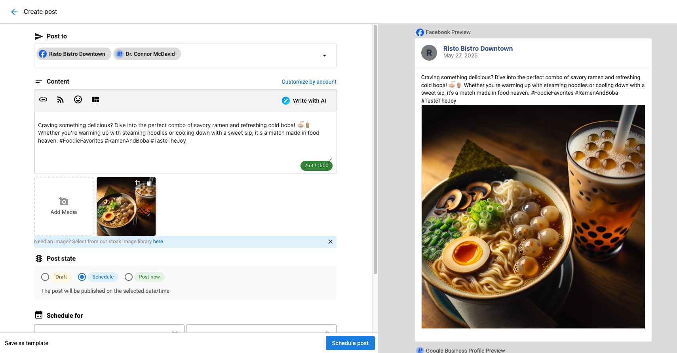The width and height of the screenshot is (677, 353).
Task: Select the Risto Bistro Downtown account chip
Action: coord(73,54)
